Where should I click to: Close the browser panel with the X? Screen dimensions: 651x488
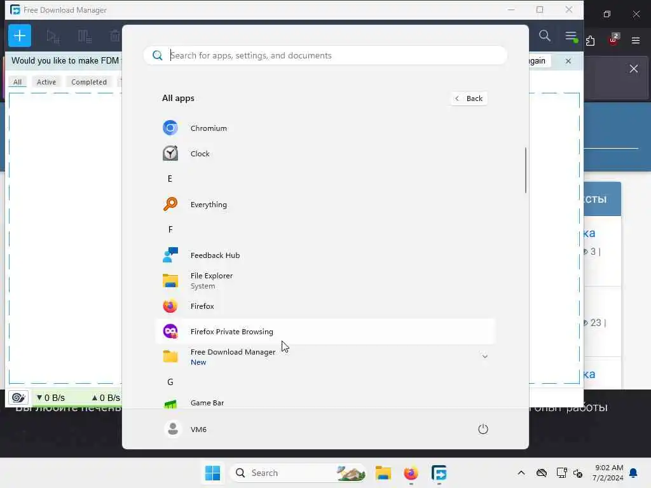(634, 69)
